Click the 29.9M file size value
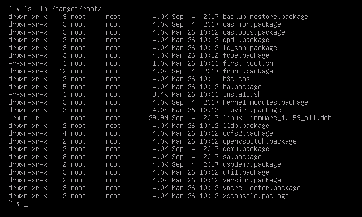 click(x=158, y=118)
